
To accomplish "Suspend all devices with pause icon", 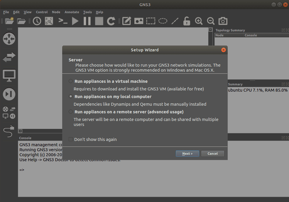I will pyautogui.click(x=87, y=21).
